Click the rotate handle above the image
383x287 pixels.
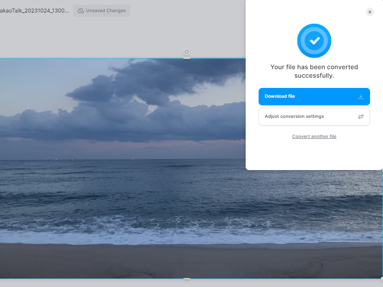[x=187, y=52]
